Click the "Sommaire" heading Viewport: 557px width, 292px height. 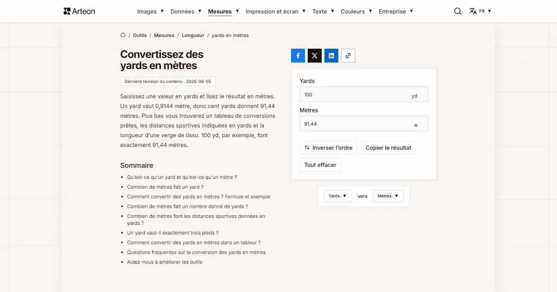click(136, 165)
